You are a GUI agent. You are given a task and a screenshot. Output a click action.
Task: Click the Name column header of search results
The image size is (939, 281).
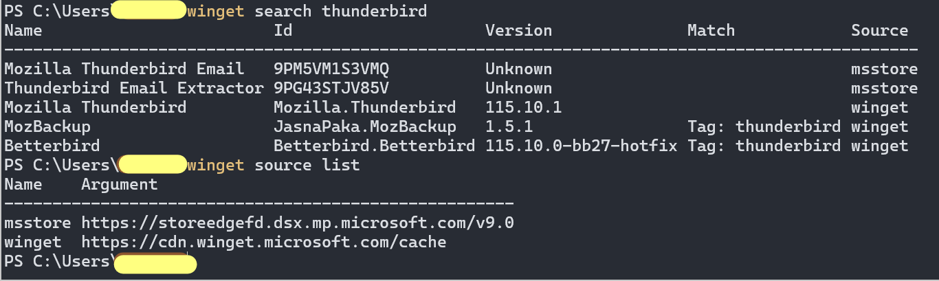tap(23, 30)
